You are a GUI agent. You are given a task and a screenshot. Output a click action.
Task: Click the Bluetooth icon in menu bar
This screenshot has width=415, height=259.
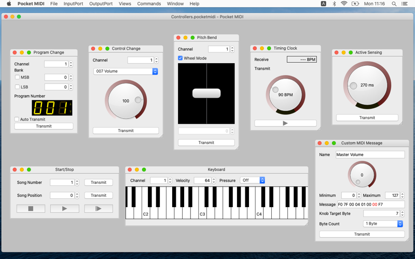pos(334,4)
